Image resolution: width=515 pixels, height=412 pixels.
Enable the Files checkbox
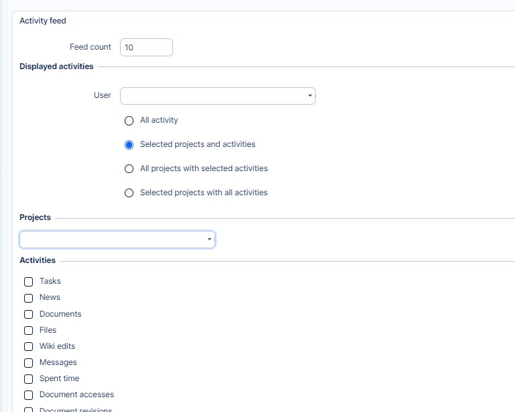tap(28, 331)
